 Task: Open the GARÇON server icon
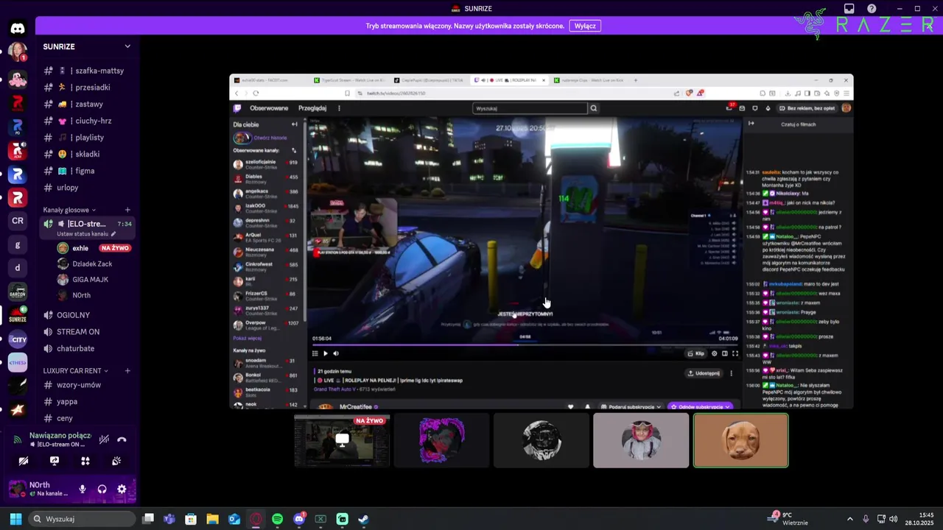coord(18,292)
